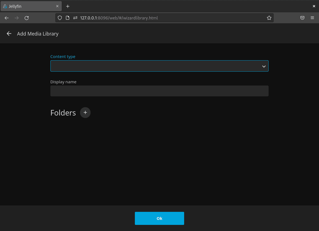The image size is (319, 231).
Task: Bookmark the page using the star icon
Action: [269, 18]
